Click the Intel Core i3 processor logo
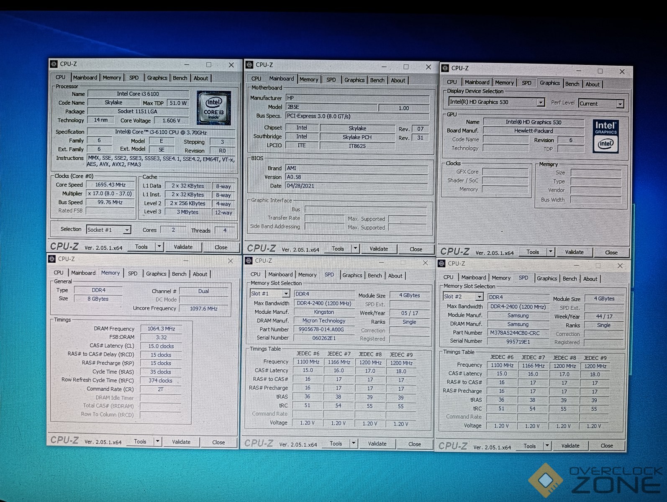 [214, 108]
